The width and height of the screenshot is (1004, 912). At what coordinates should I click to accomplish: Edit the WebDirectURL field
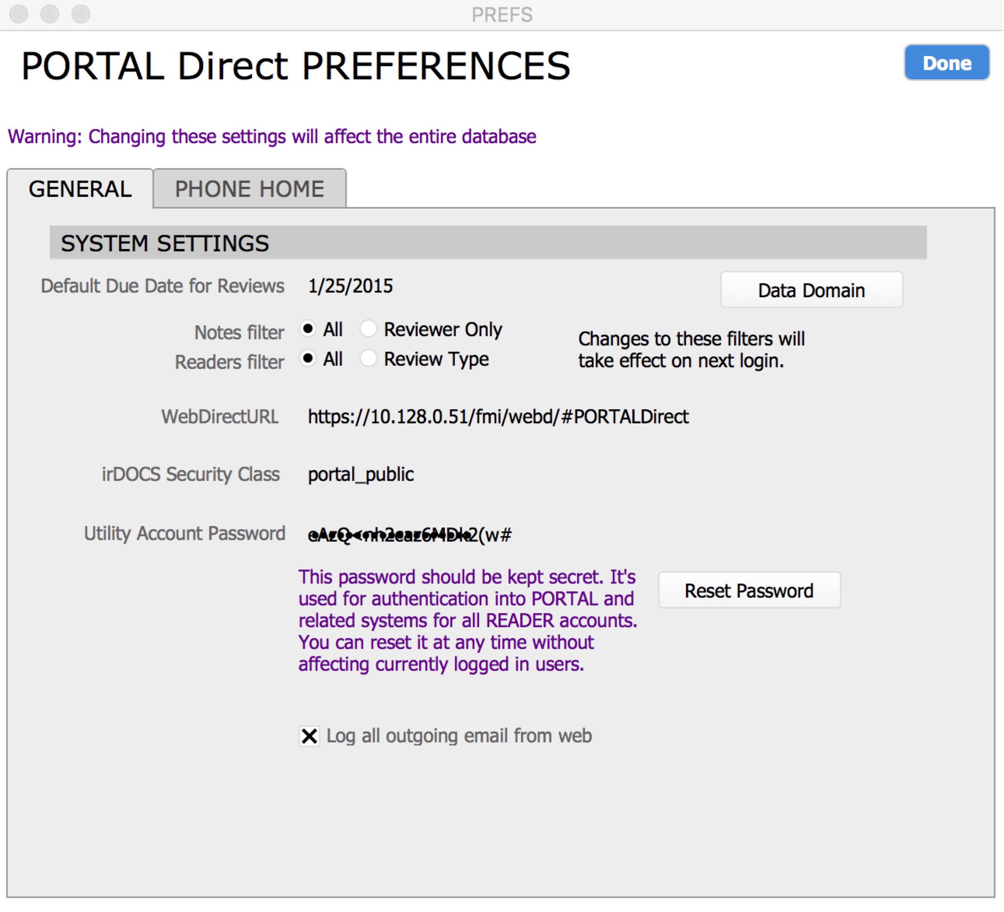(498, 417)
